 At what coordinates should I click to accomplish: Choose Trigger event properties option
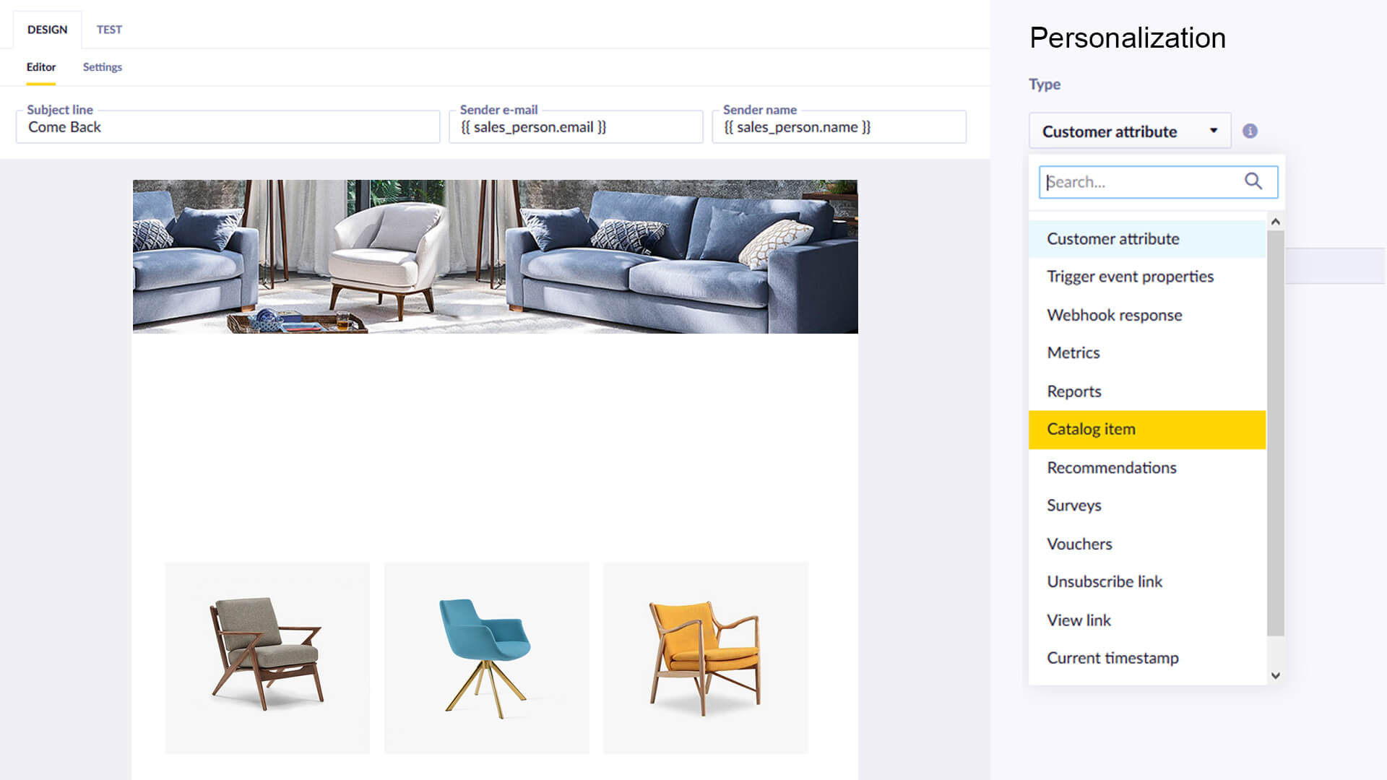coord(1147,277)
